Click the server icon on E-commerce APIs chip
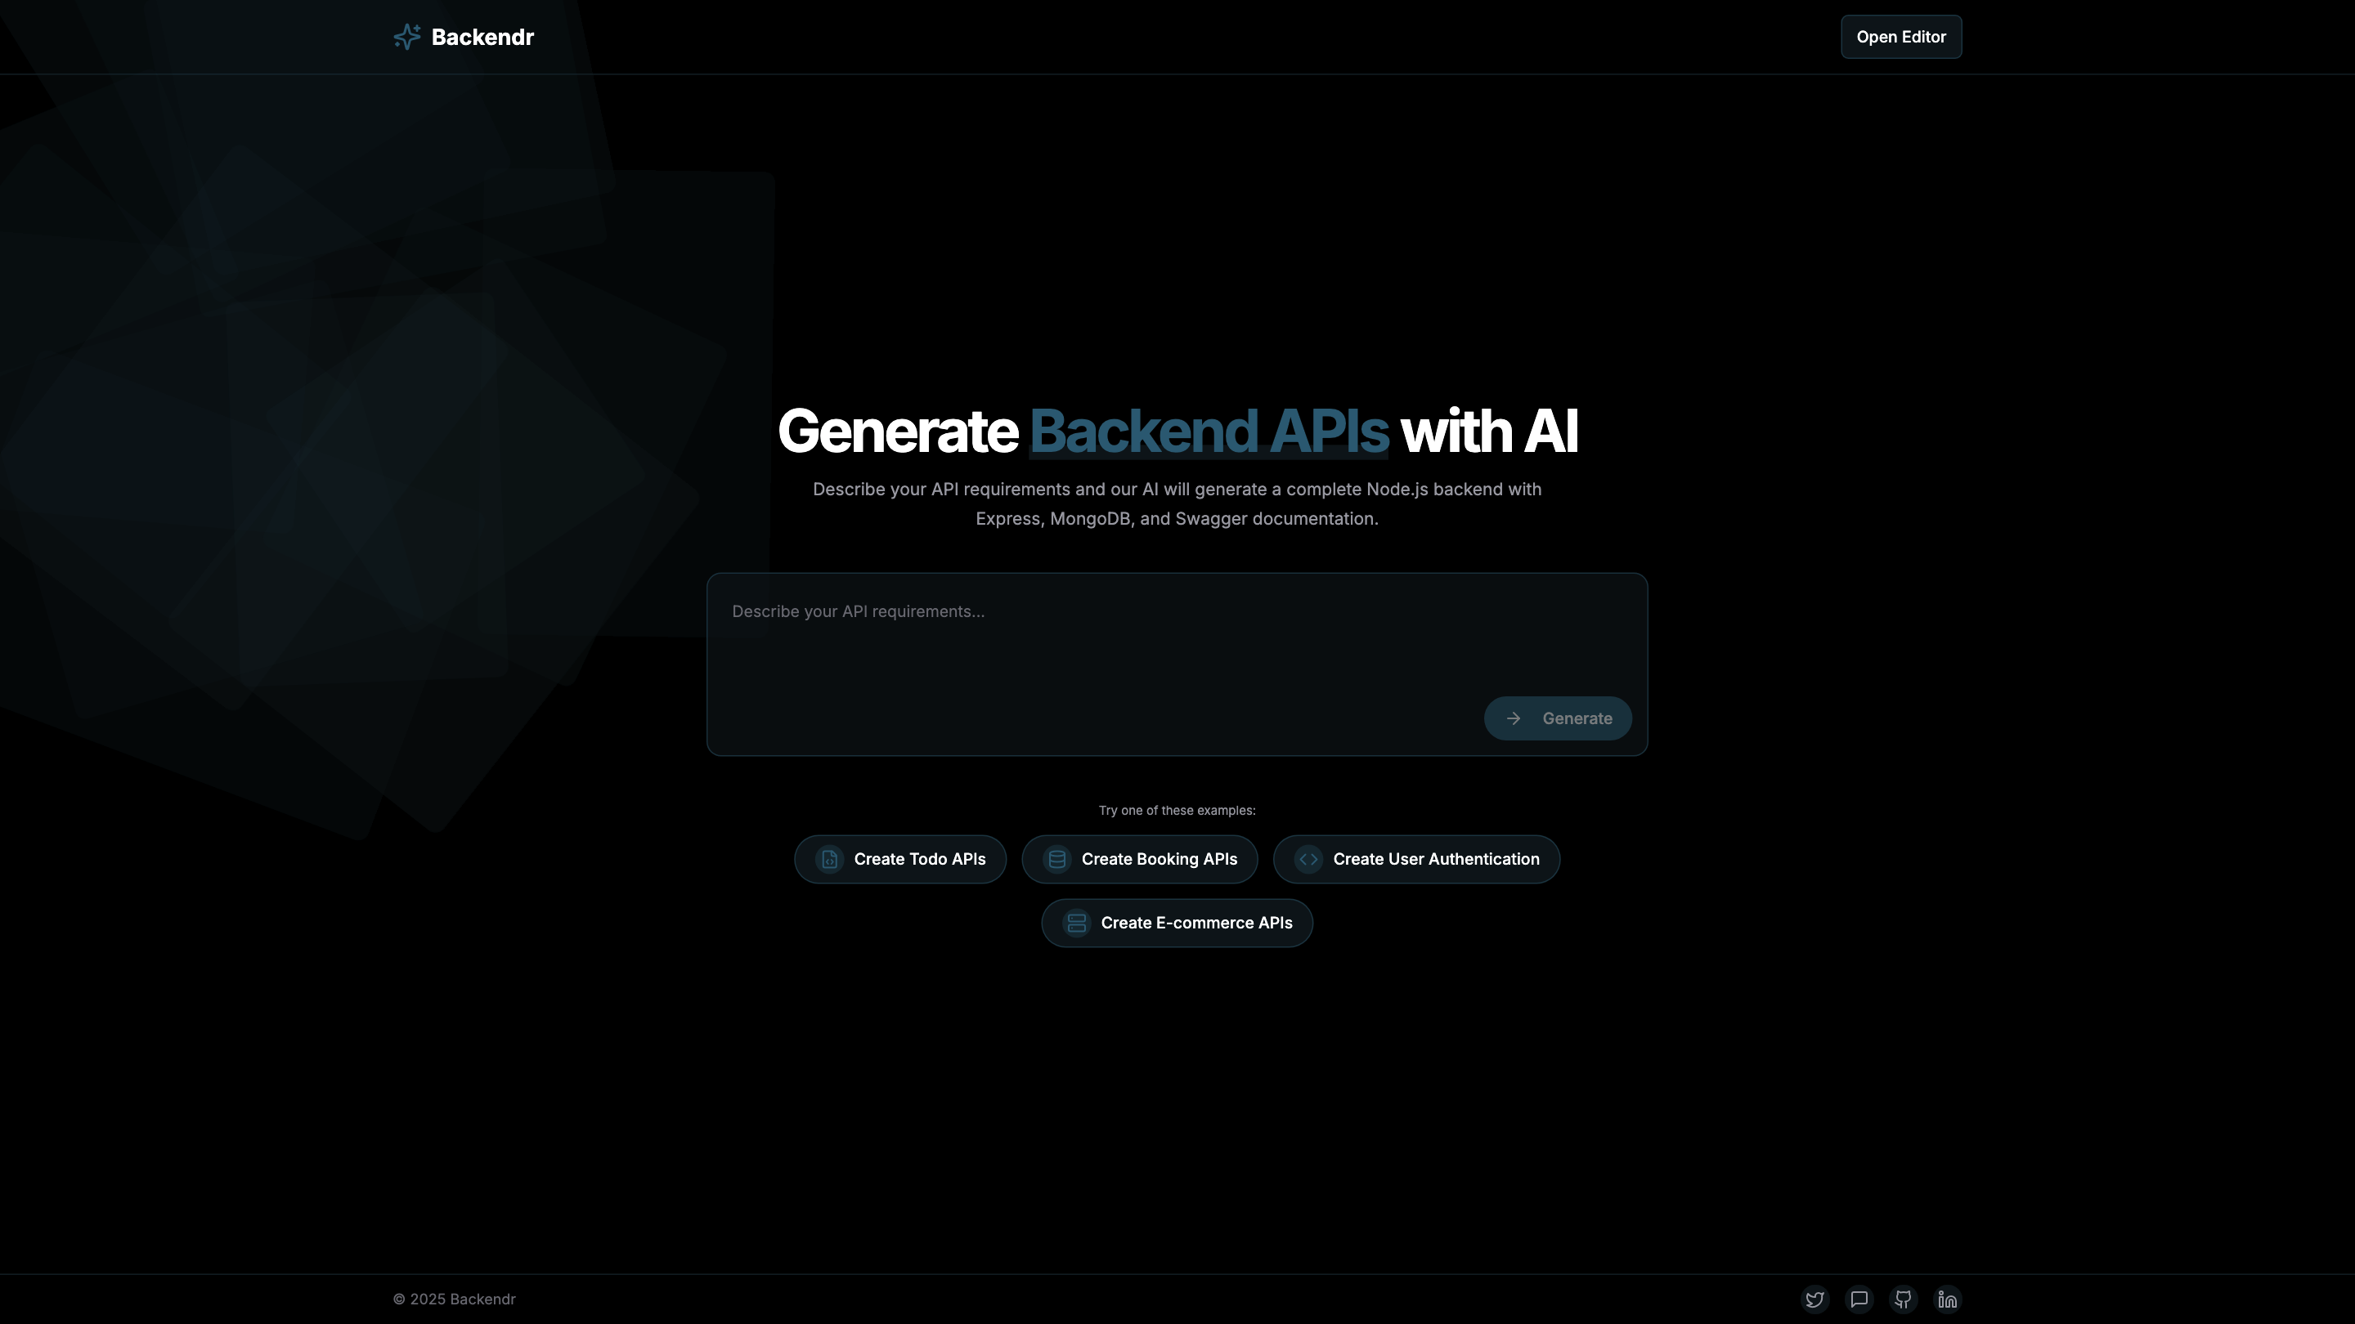This screenshot has height=1324, width=2355. coord(1076,923)
